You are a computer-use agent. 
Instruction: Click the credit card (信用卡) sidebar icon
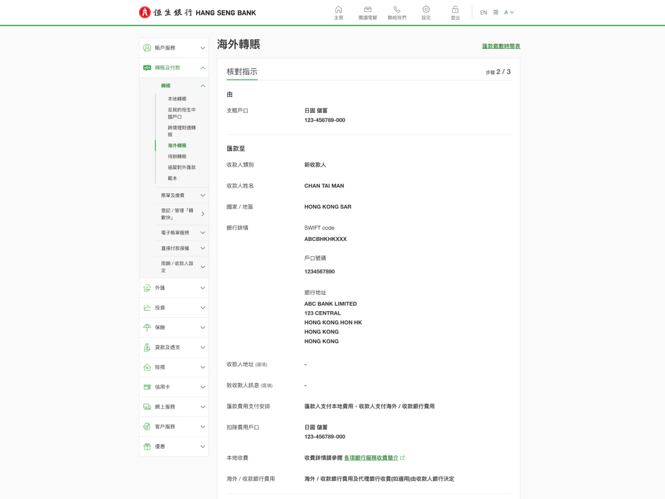click(x=147, y=387)
